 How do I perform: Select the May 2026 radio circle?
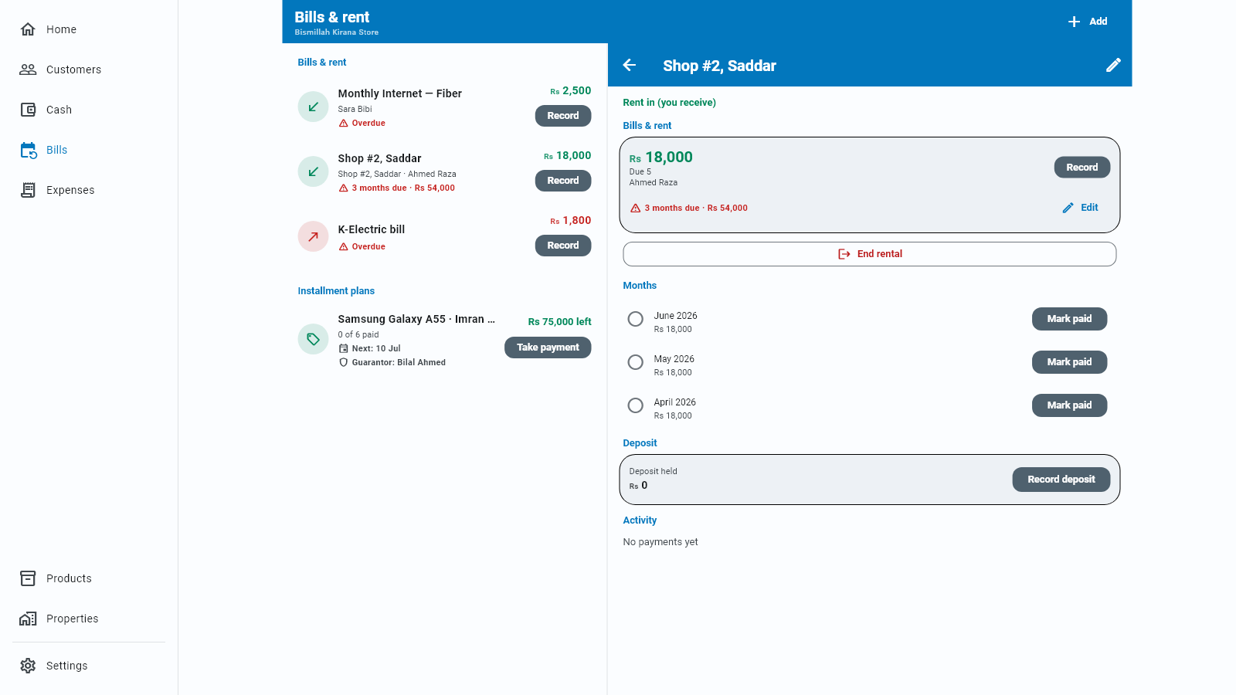pos(636,362)
